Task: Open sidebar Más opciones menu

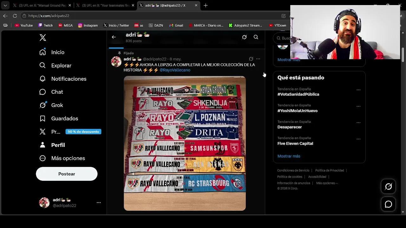Action: (62, 158)
